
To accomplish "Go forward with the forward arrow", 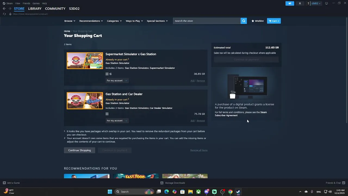I will pos(10,9).
